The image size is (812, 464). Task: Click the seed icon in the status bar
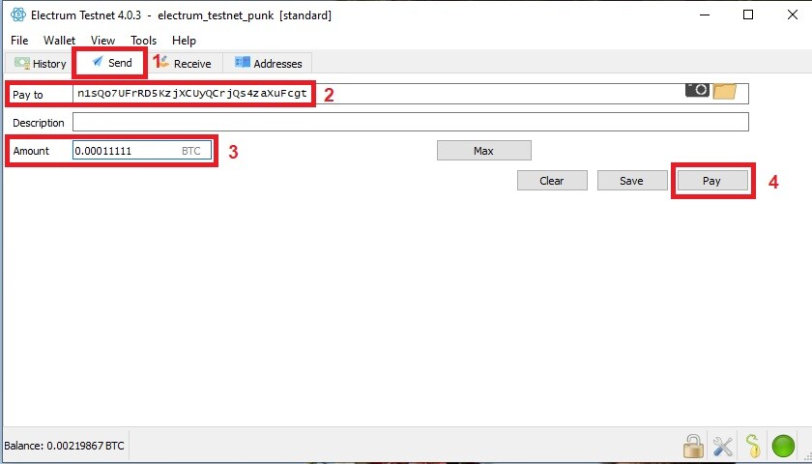[x=752, y=446]
